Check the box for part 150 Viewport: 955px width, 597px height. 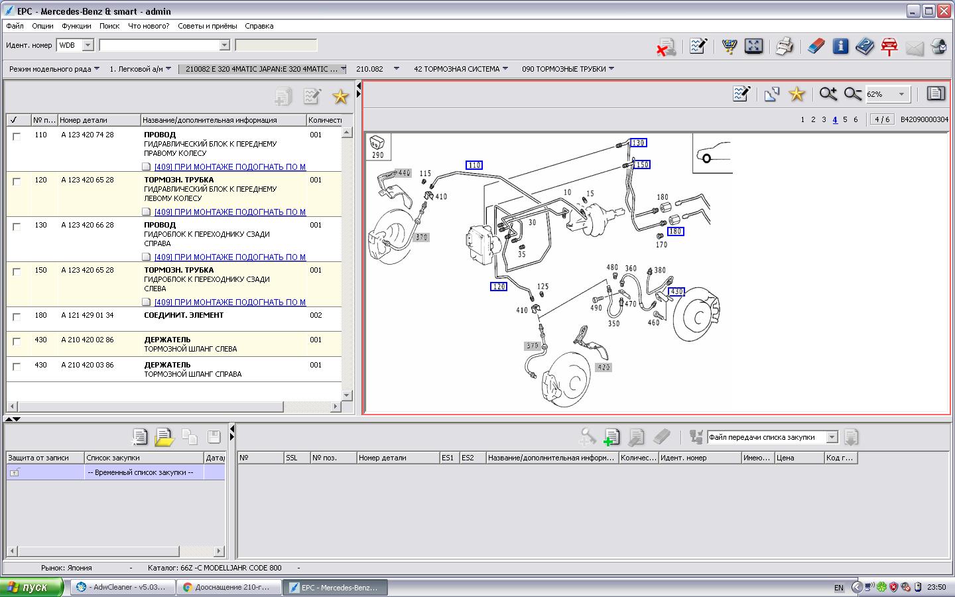coord(17,271)
